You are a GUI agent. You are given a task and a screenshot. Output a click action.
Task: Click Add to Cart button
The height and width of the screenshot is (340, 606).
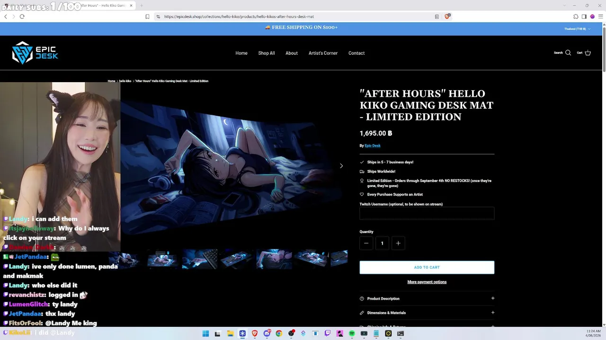[427, 267]
